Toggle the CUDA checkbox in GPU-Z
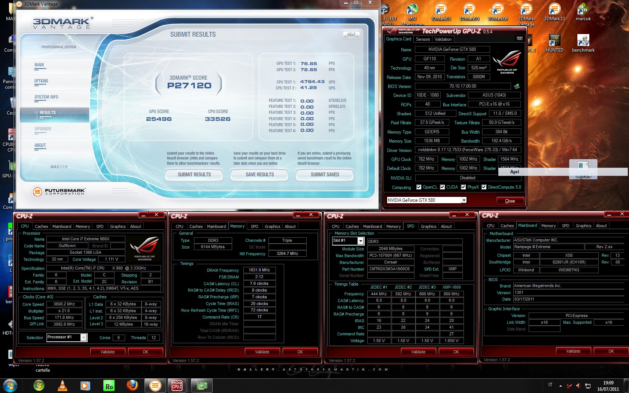 (442, 187)
